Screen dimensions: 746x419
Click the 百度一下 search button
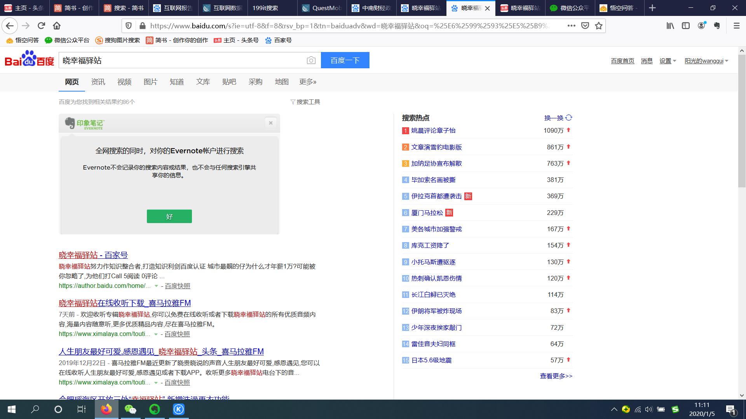point(345,60)
